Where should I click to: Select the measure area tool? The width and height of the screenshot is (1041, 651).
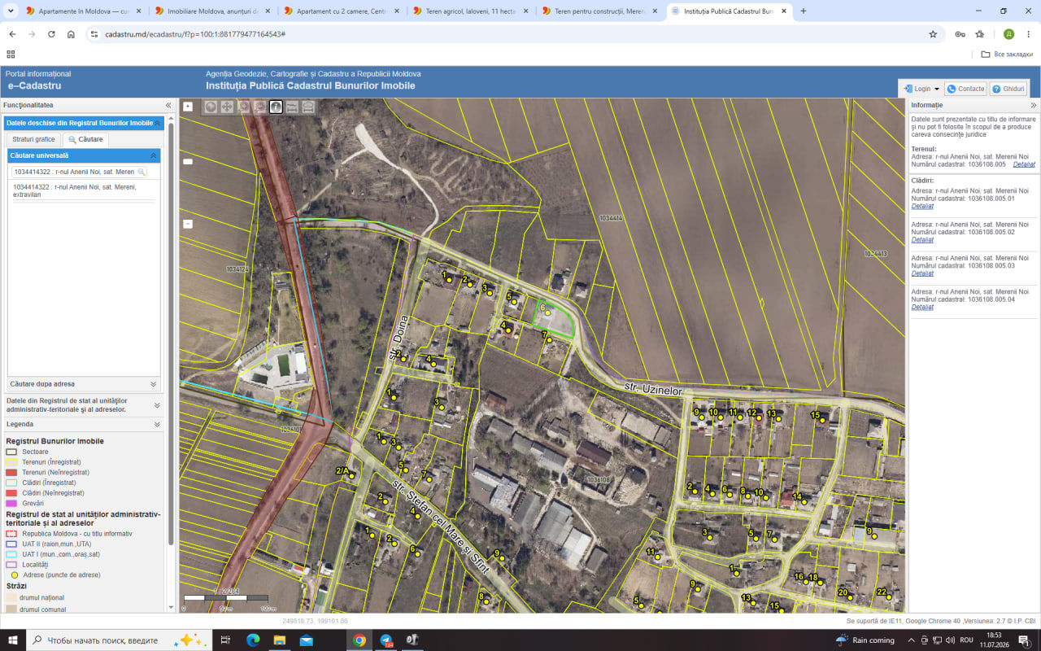coord(308,107)
